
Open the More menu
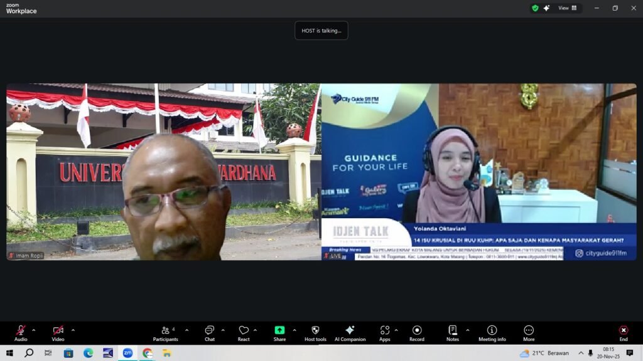coord(529,331)
